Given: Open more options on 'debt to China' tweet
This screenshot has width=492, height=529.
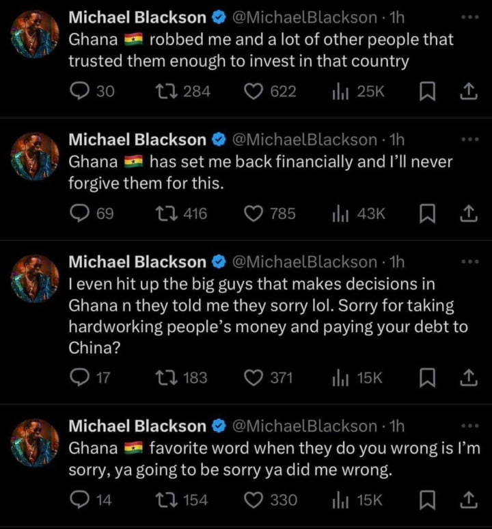Looking at the screenshot, I should [469, 261].
